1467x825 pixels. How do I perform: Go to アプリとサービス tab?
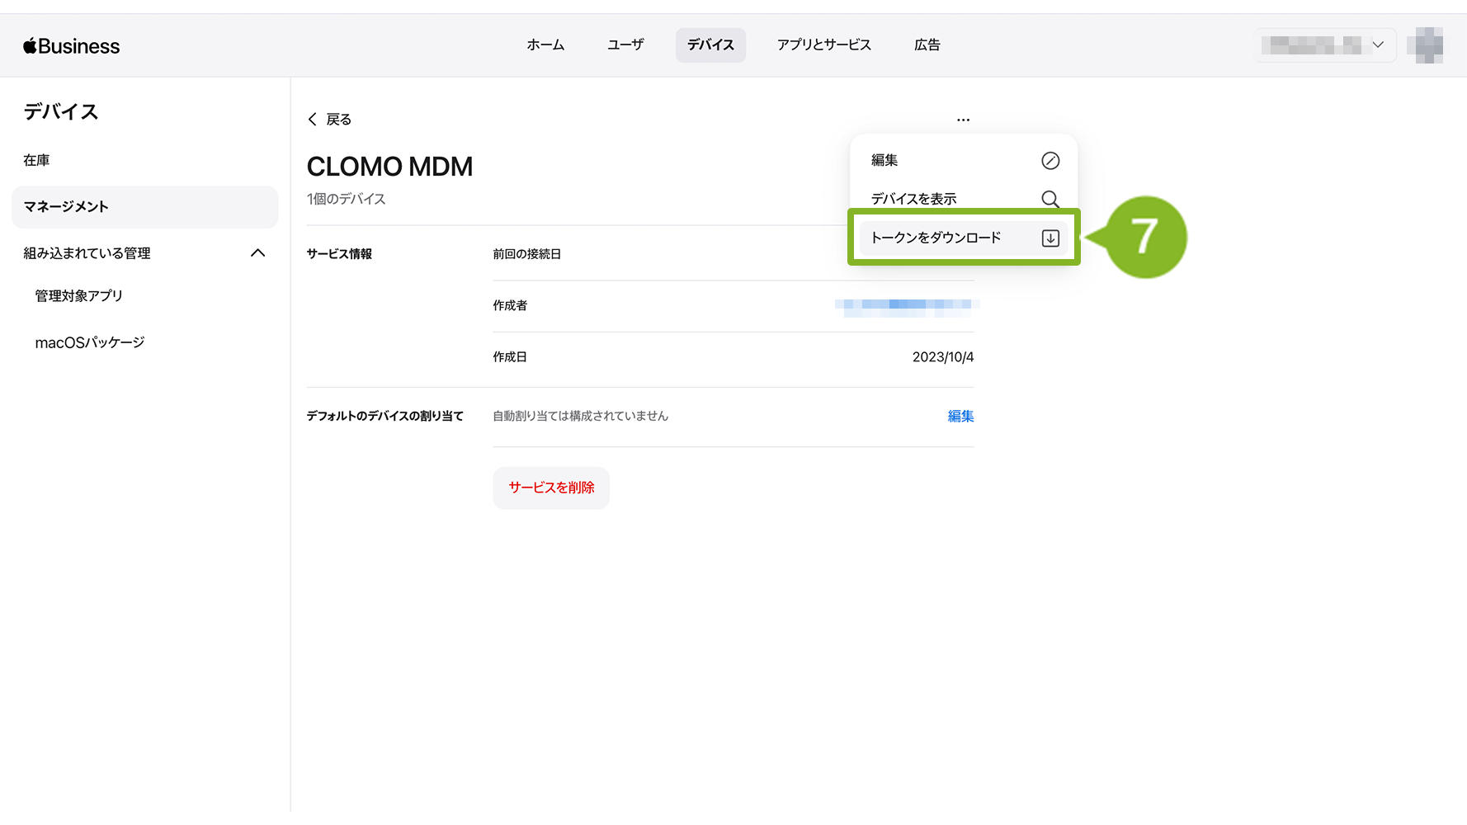point(823,45)
